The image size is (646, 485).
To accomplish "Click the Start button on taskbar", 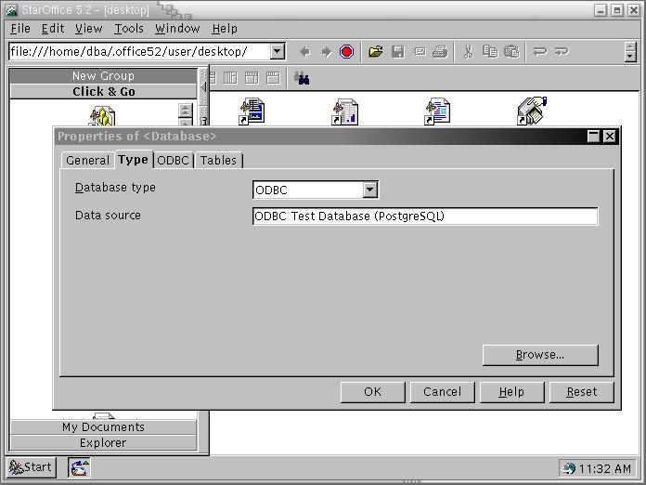I will [31, 467].
